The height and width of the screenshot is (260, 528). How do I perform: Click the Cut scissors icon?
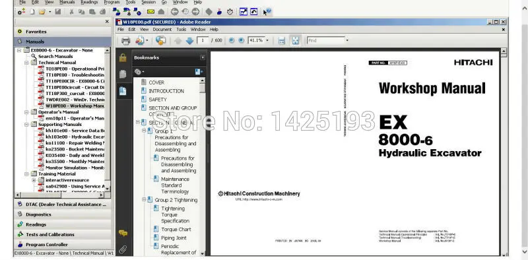tap(71, 12)
